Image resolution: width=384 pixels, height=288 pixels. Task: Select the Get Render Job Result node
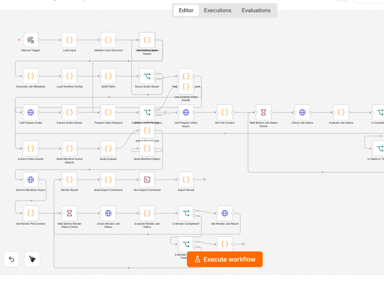[x=225, y=213]
